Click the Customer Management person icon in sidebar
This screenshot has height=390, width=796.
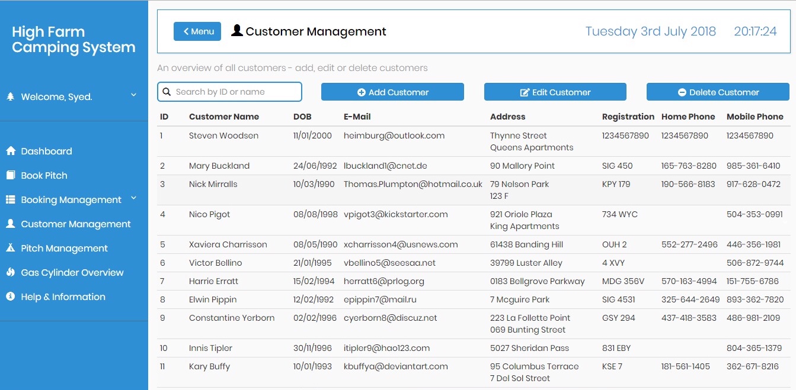coord(10,224)
